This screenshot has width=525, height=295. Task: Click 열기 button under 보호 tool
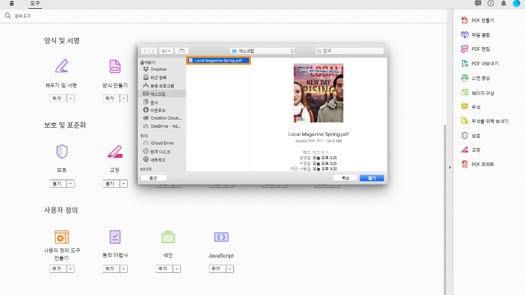58,184
